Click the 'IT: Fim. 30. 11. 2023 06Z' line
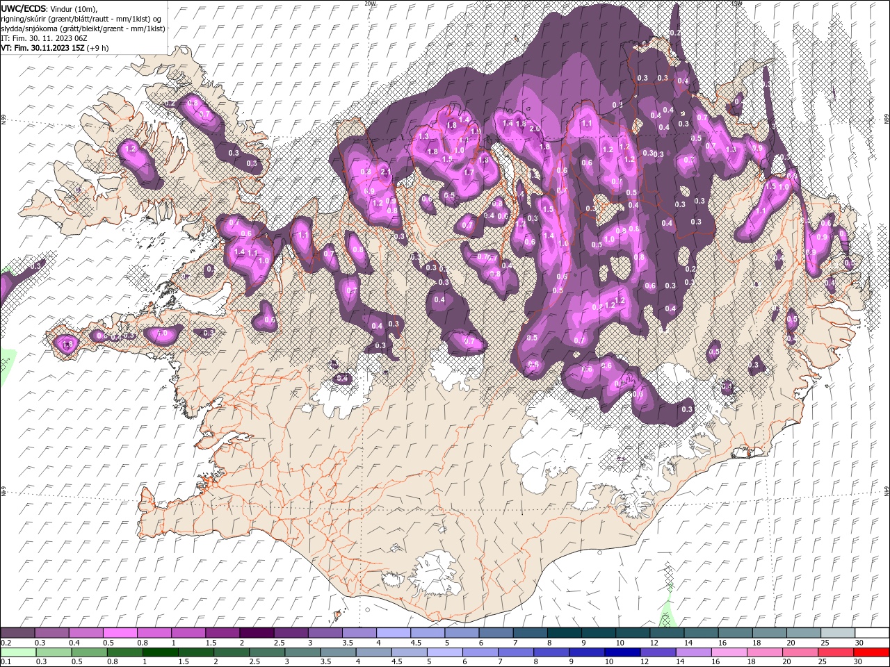Viewport: 890px width, 667px height. [43, 38]
